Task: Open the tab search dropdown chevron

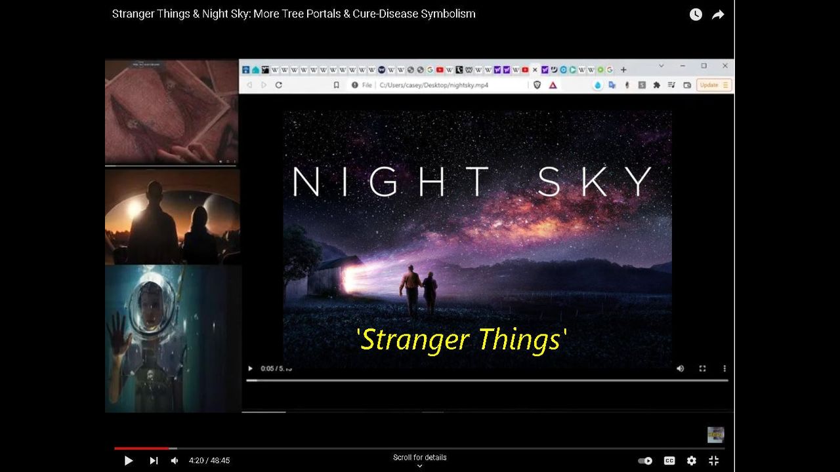Action: click(x=661, y=66)
